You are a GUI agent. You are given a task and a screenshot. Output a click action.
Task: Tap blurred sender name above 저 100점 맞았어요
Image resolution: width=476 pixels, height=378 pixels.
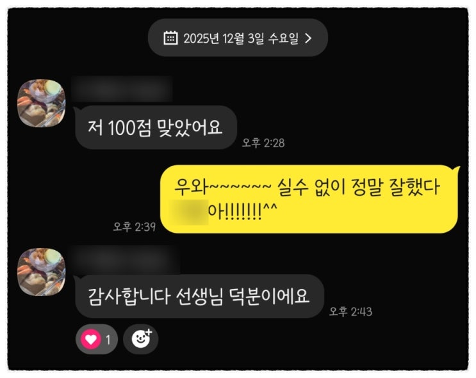click(x=122, y=89)
